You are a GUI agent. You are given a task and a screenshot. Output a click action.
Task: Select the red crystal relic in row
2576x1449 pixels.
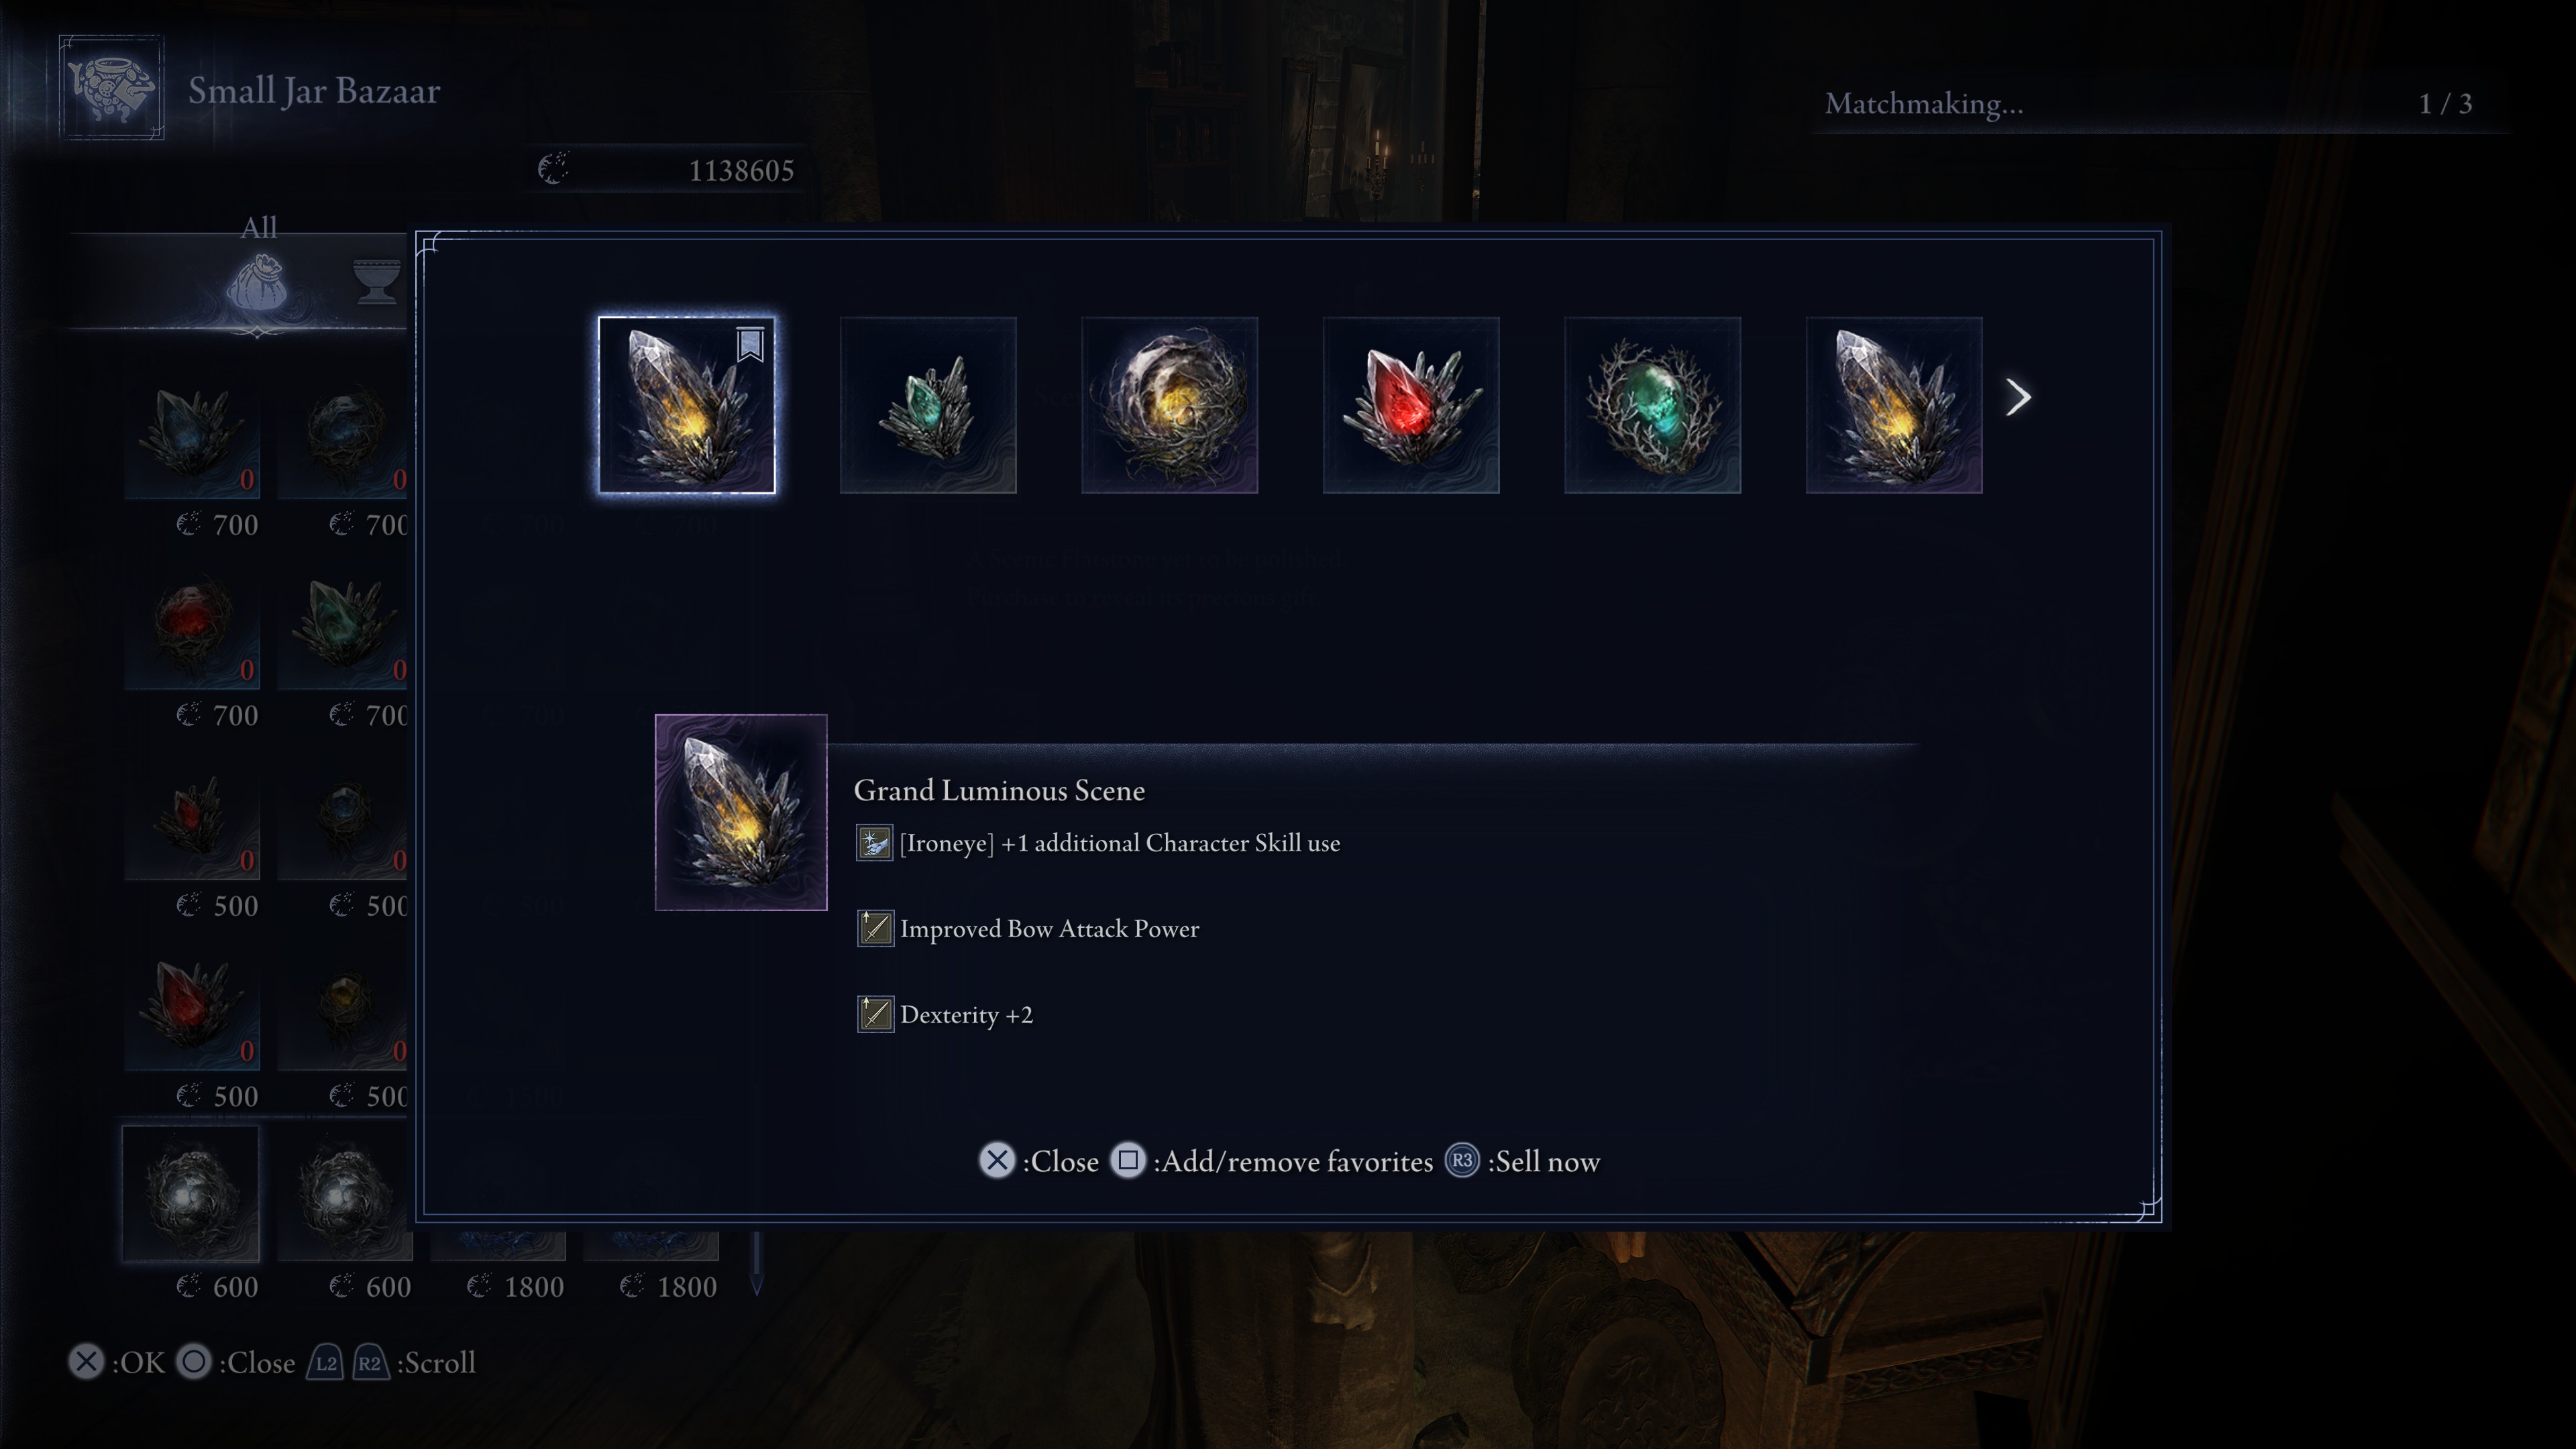1411,405
